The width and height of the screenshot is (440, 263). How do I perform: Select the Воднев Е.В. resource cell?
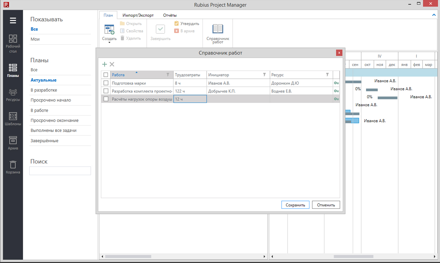301,91
